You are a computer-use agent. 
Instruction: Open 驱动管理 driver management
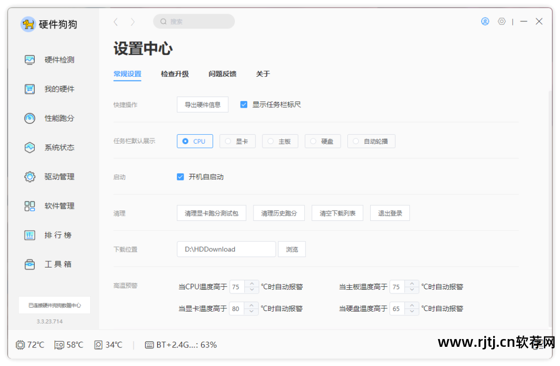pos(59,176)
